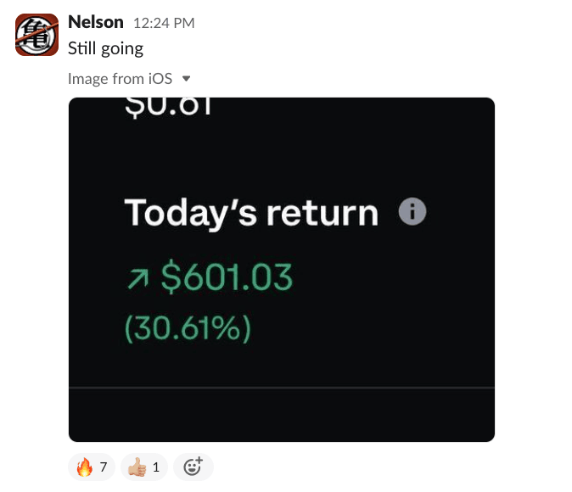Viewport: 572px width, 492px height.
Task: Open the image below the divider line
Action: pyautogui.click(x=281, y=416)
